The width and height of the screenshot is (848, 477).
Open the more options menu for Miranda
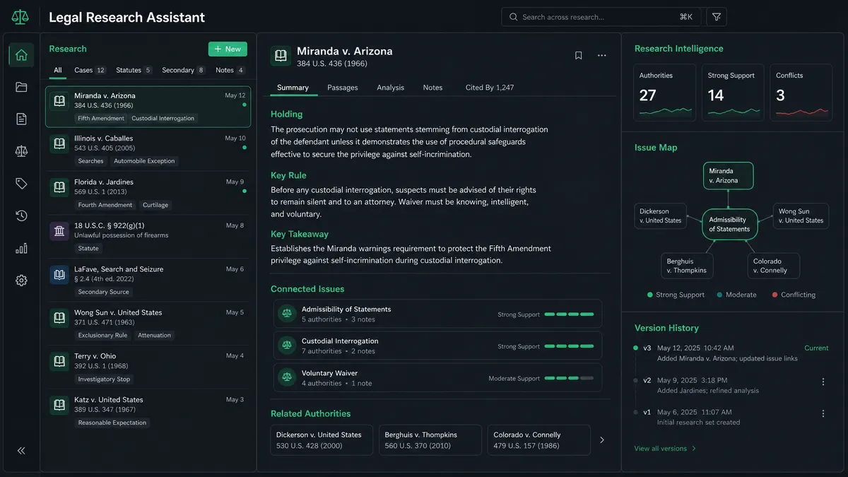602,55
